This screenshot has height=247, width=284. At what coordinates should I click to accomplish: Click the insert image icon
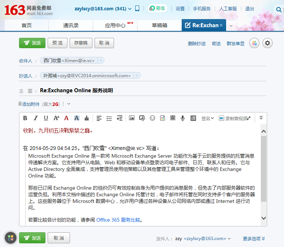click(x=132, y=118)
